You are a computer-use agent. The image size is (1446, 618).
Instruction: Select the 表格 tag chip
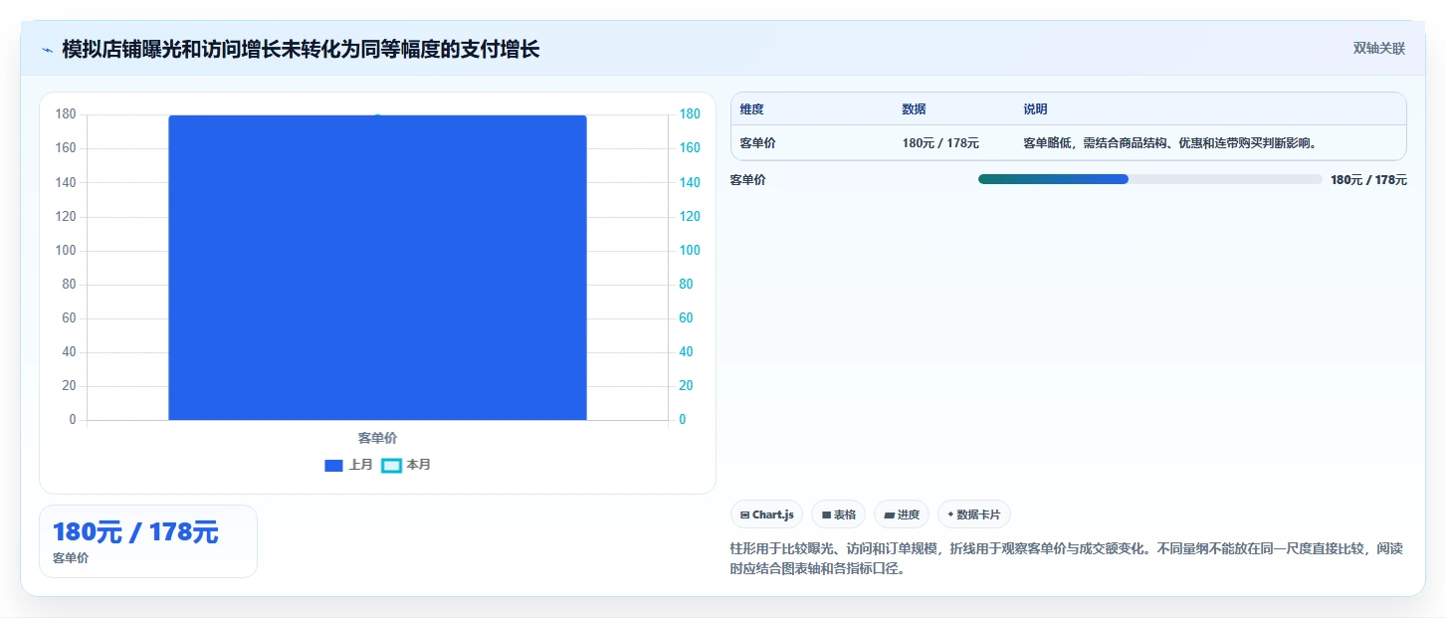click(x=838, y=515)
